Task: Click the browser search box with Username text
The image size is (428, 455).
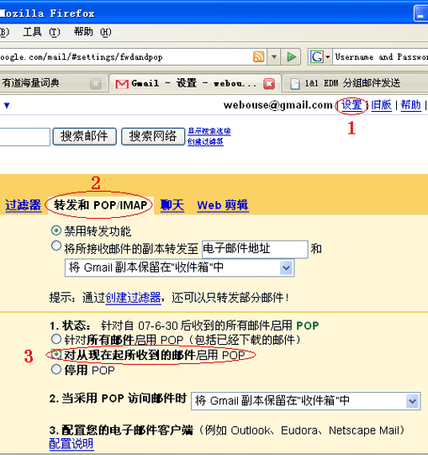Action: coord(381,56)
